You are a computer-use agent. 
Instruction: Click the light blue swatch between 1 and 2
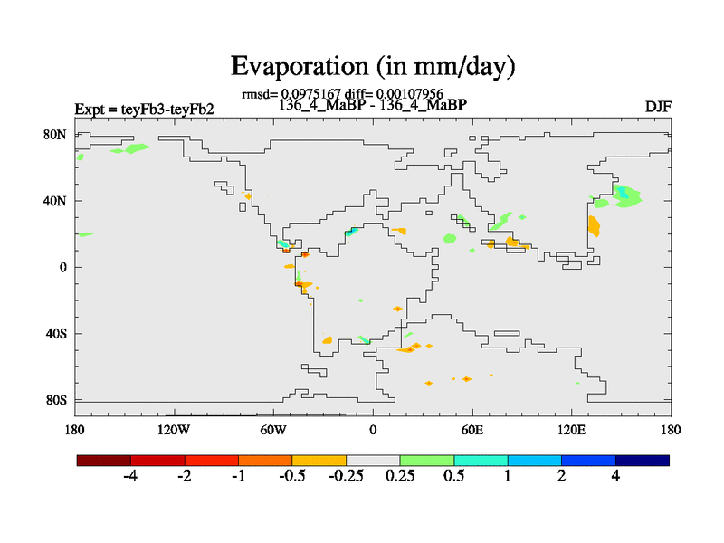535,460
